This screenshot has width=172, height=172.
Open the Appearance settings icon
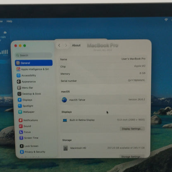[x=19, y=81]
